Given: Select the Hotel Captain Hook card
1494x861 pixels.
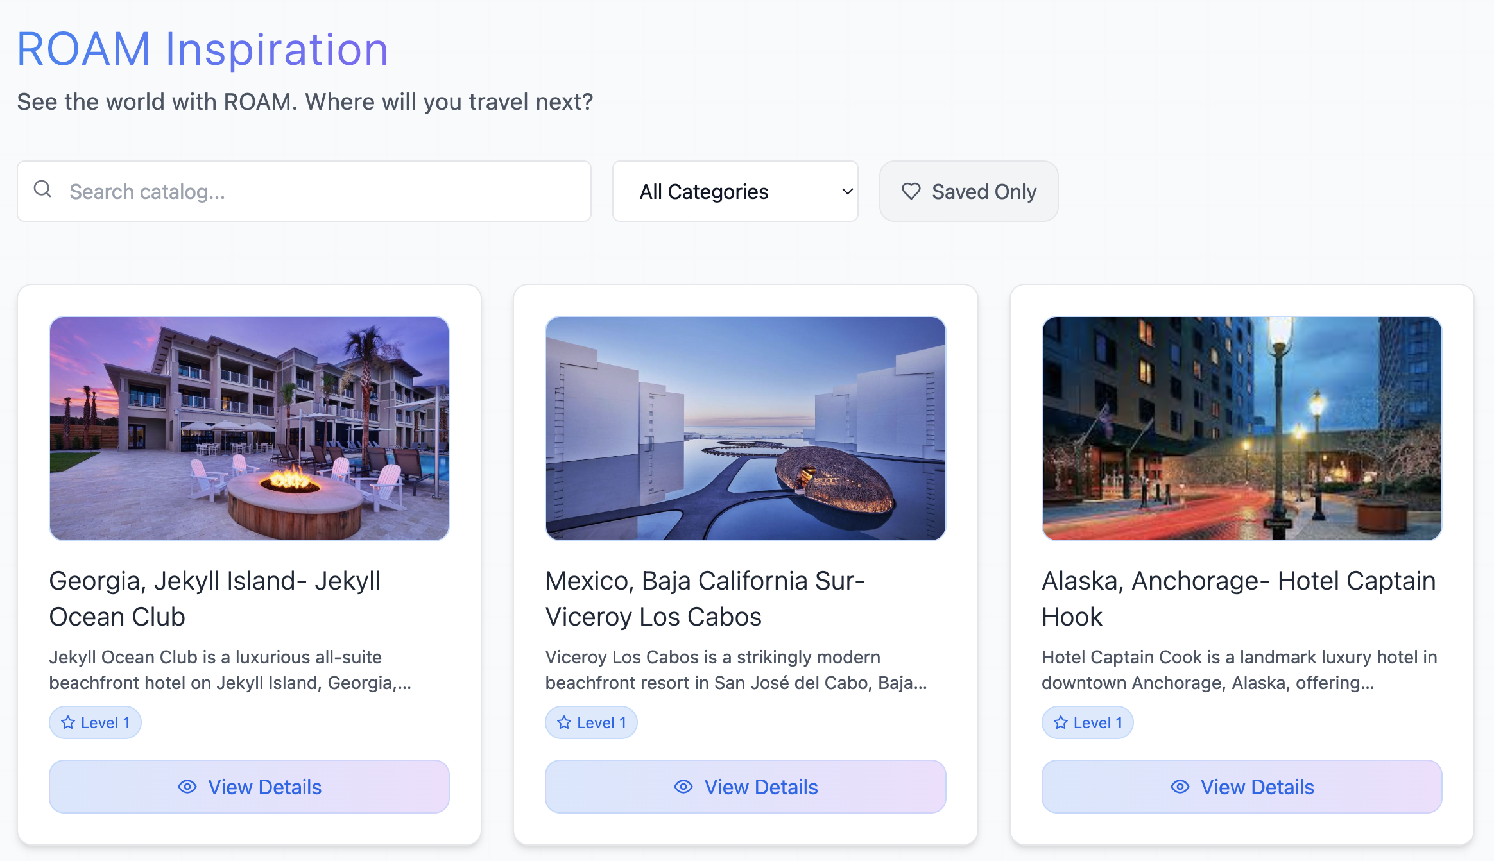Looking at the screenshot, I should 1241,571.
